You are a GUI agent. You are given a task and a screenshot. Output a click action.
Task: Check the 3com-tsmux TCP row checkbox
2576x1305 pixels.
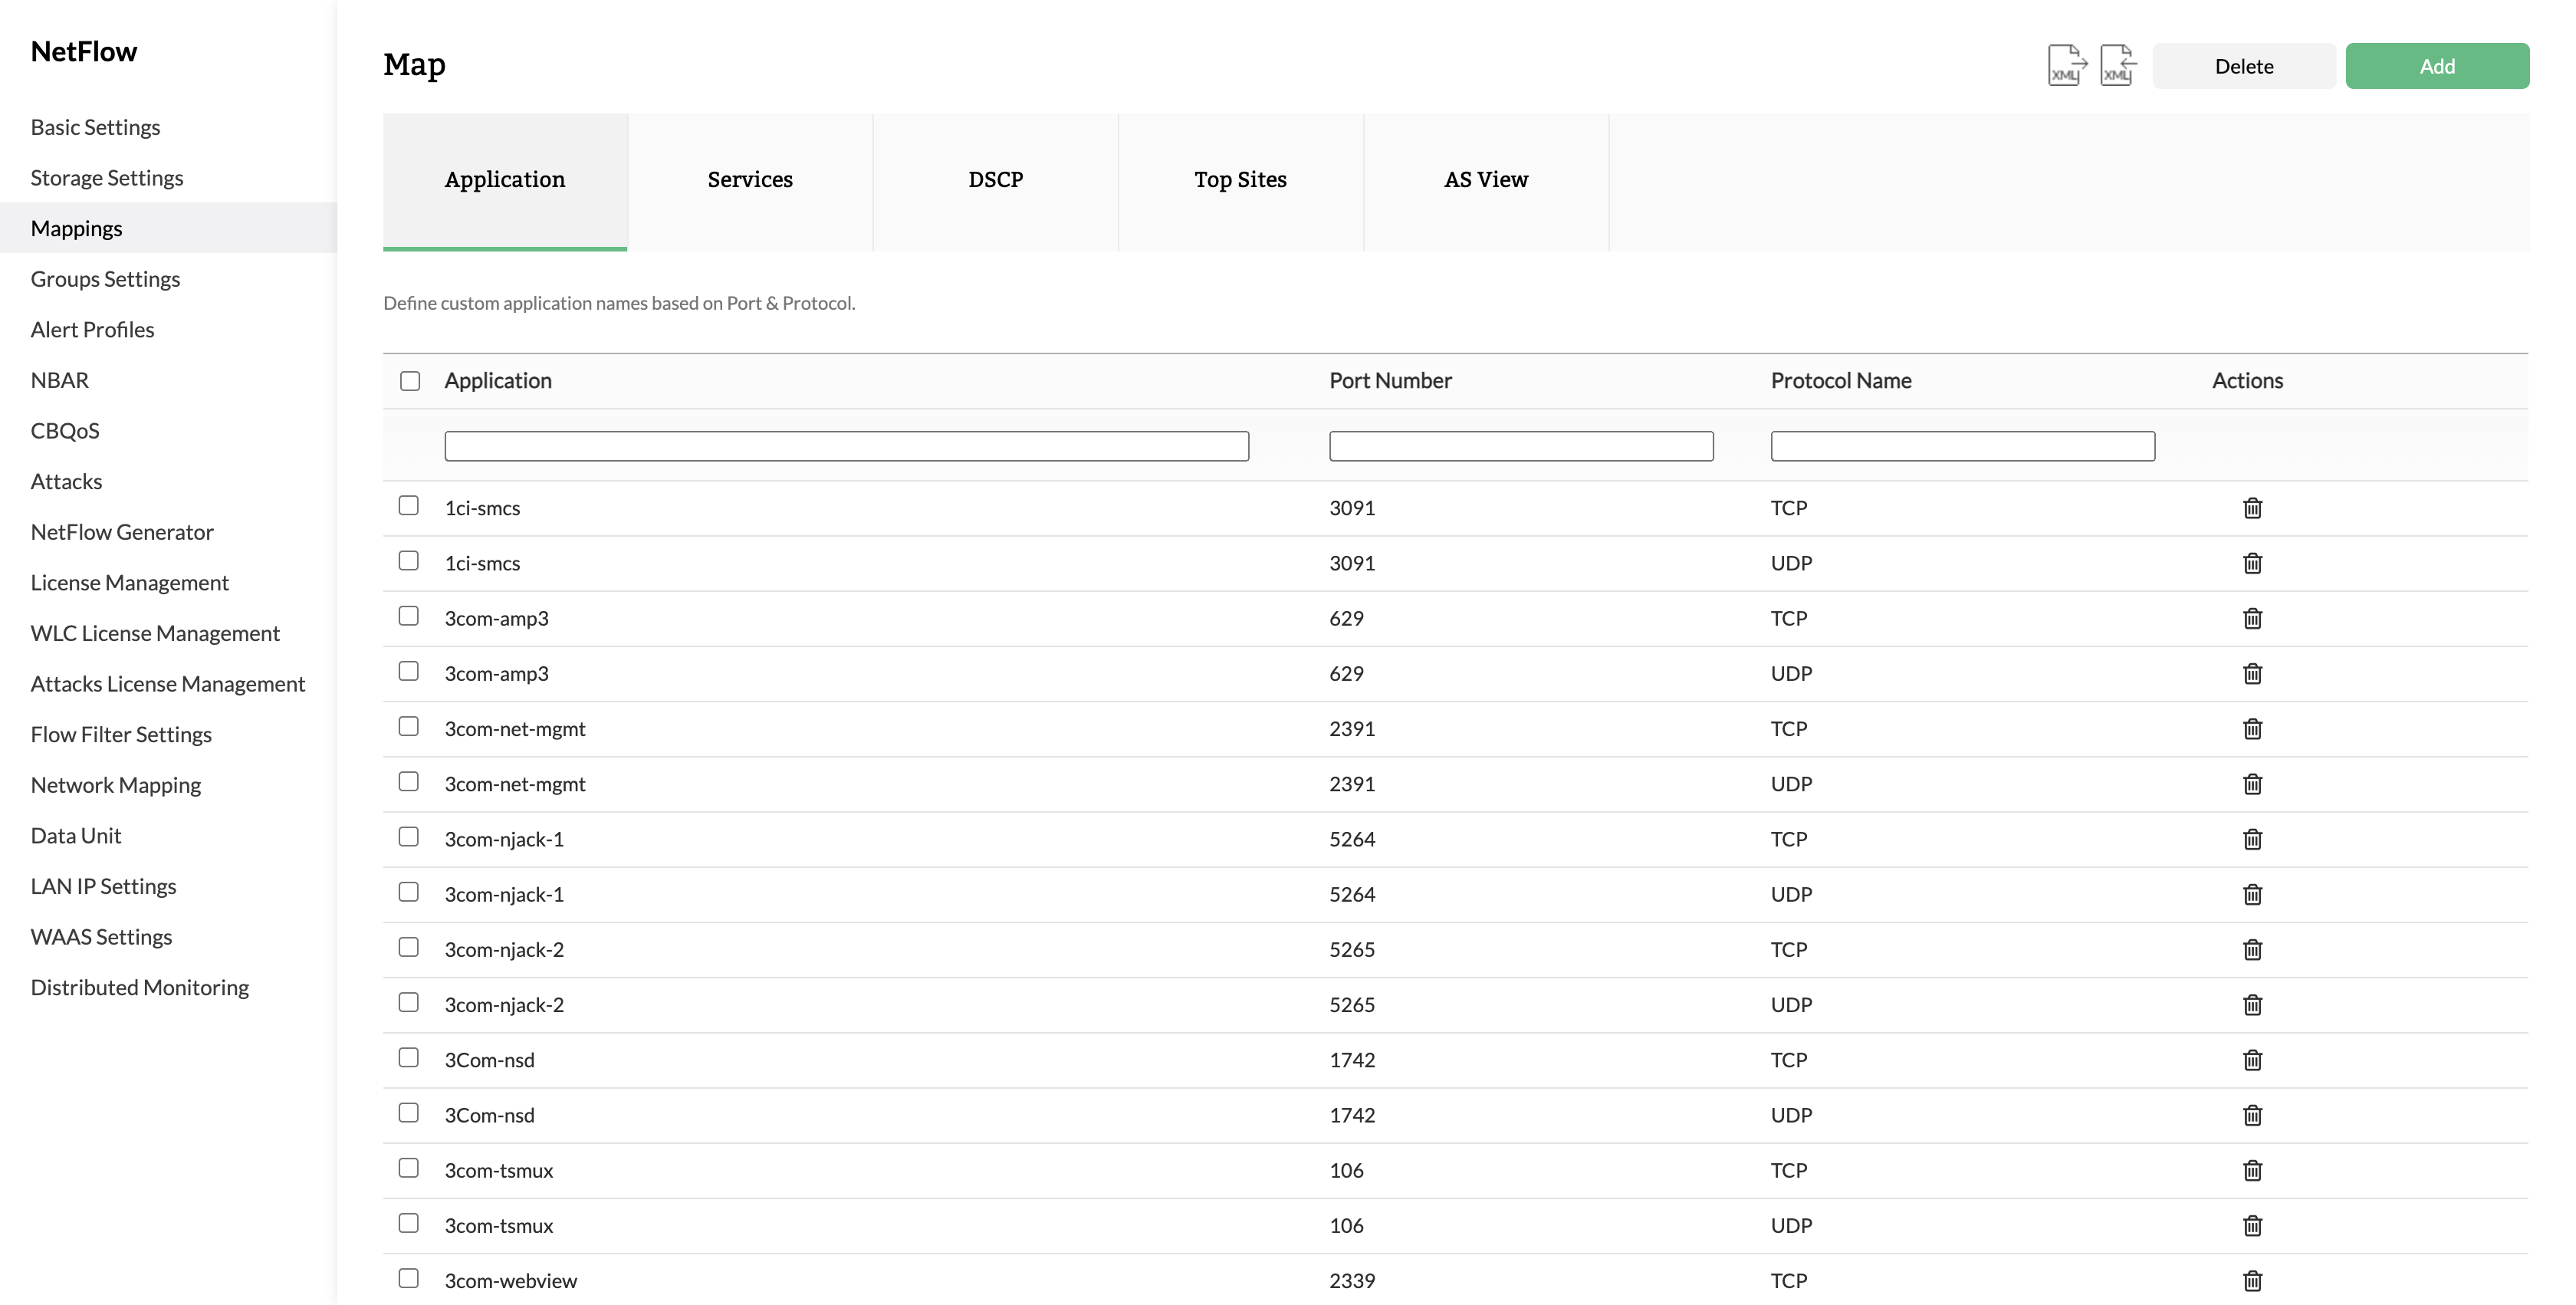(408, 1168)
